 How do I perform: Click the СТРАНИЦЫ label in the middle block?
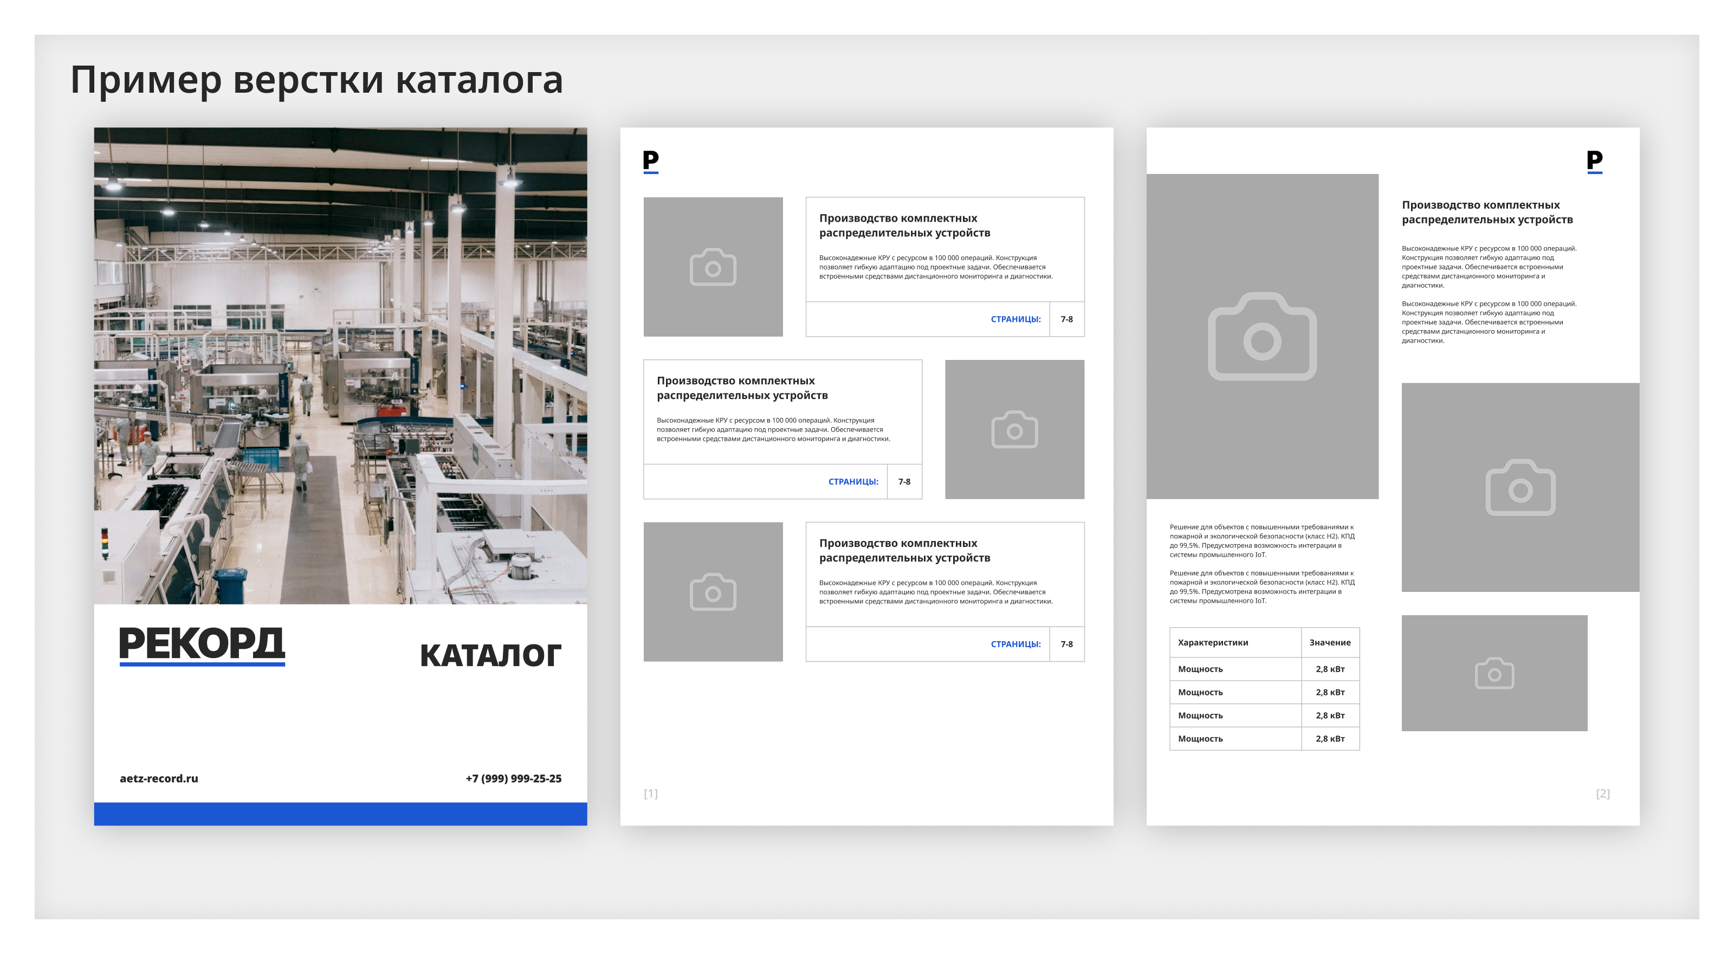tap(853, 481)
